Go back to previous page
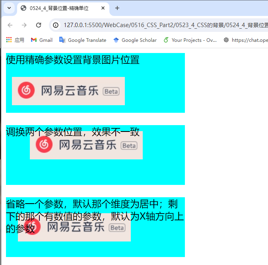The image size is (268, 265). pos(10,25)
